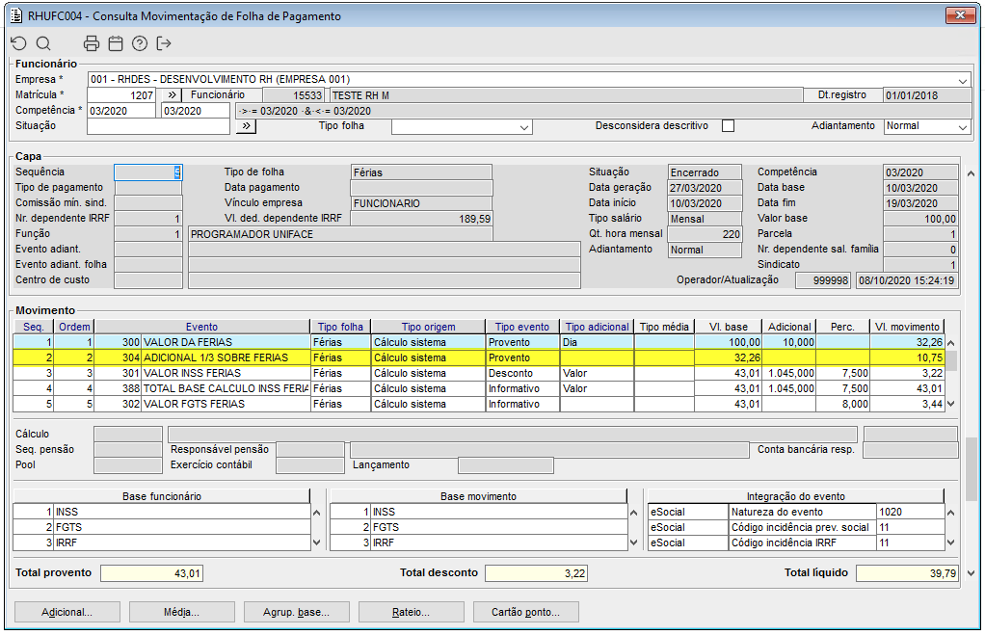Click the magnifying glass search icon
This screenshot has width=985, height=635.
43,43
